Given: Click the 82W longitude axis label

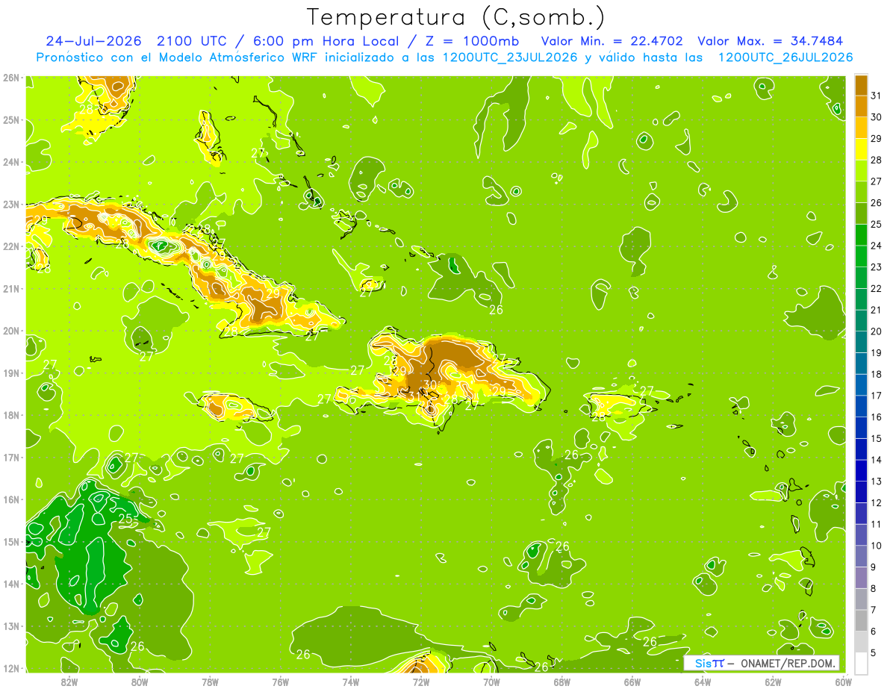Looking at the screenshot, I should [69, 682].
